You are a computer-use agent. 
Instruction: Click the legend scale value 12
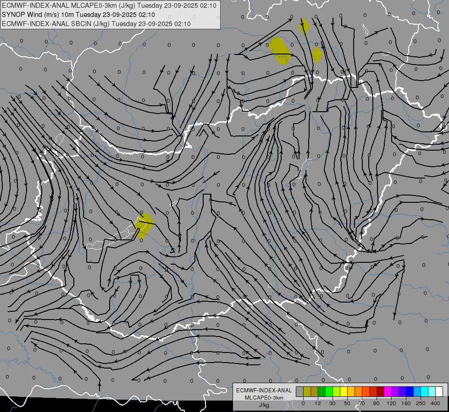pos(318,403)
